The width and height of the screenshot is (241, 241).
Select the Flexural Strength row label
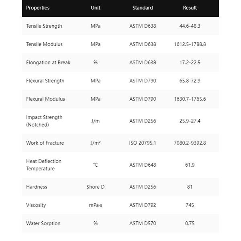click(45, 81)
